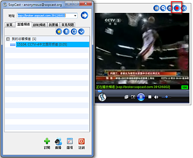Minimize the SopCast window
193x158 pixels.
click(x=69, y=3)
